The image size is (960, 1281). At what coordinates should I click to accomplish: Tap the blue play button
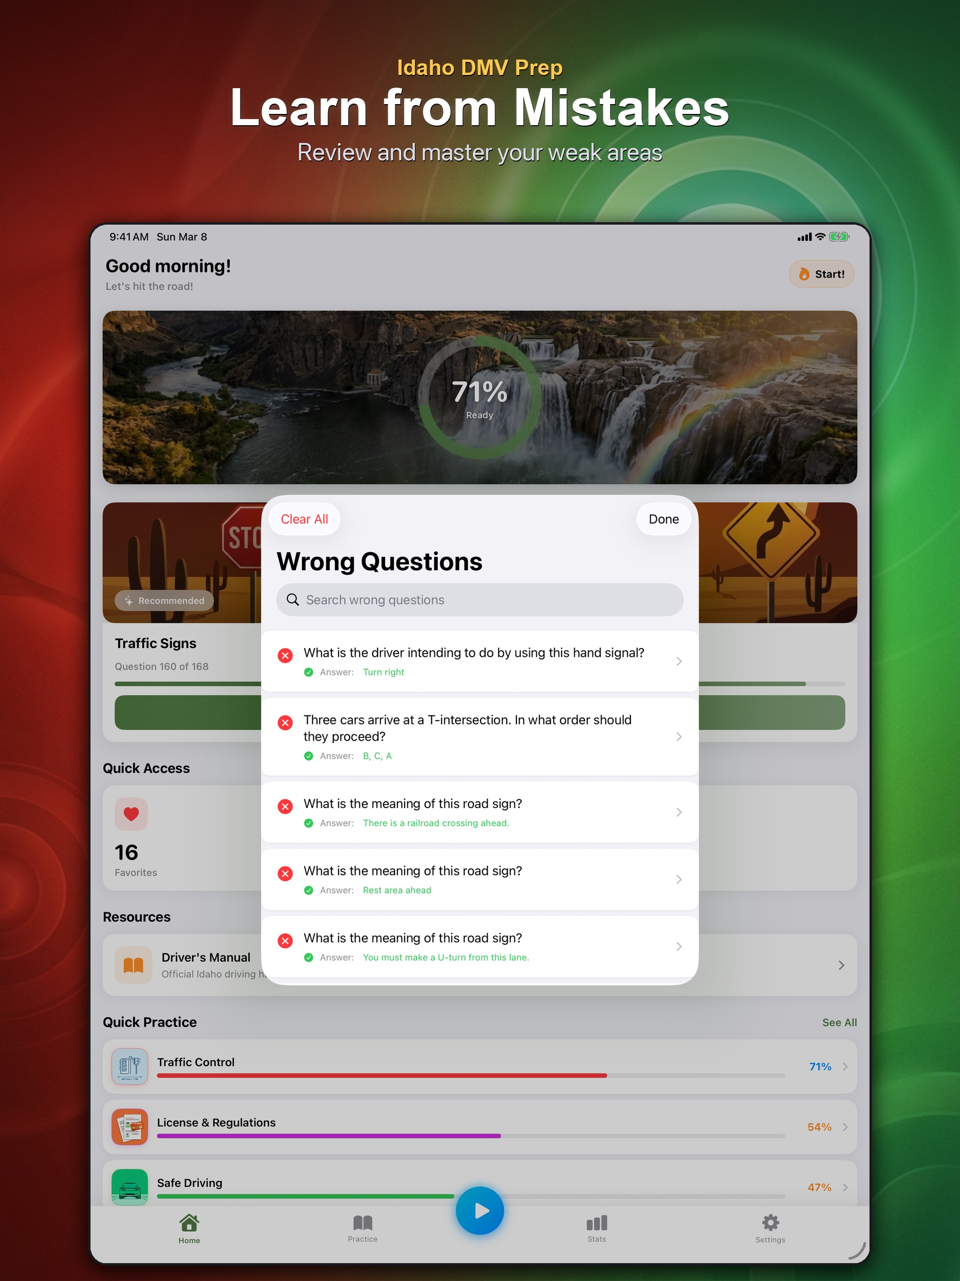480,1210
